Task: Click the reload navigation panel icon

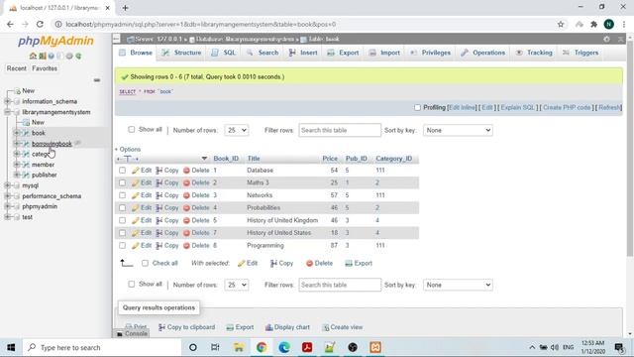Action: [x=78, y=56]
